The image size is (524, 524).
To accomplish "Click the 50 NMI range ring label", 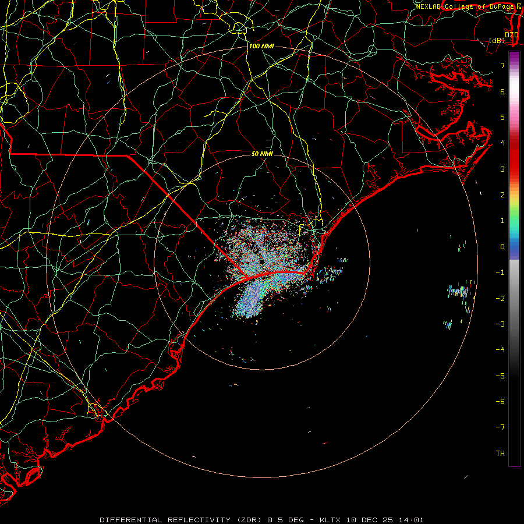I will coord(263,154).
